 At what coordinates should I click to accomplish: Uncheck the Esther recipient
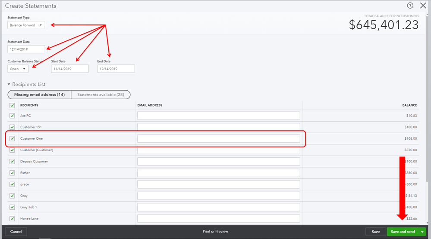coord(12,173)
